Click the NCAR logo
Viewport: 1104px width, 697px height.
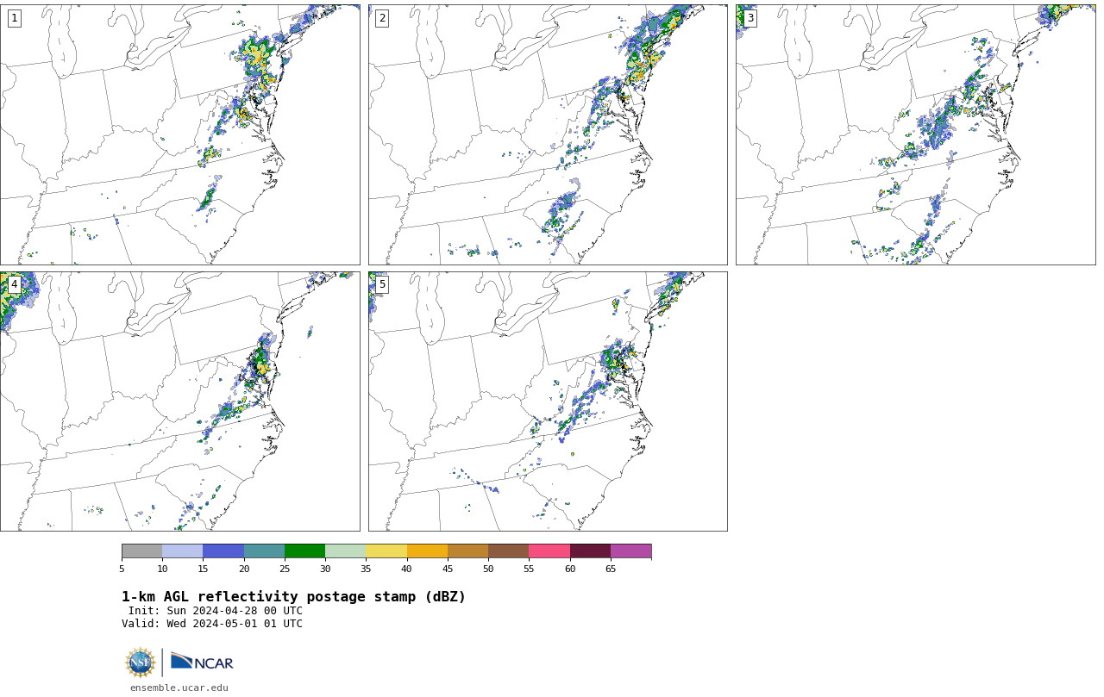pyautogui.click(x=202, y=662)
